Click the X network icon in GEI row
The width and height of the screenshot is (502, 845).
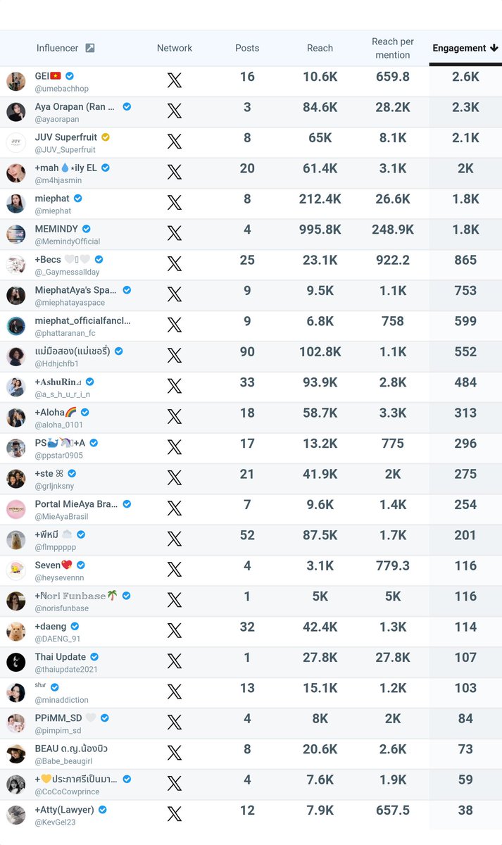tap(175, 80)
